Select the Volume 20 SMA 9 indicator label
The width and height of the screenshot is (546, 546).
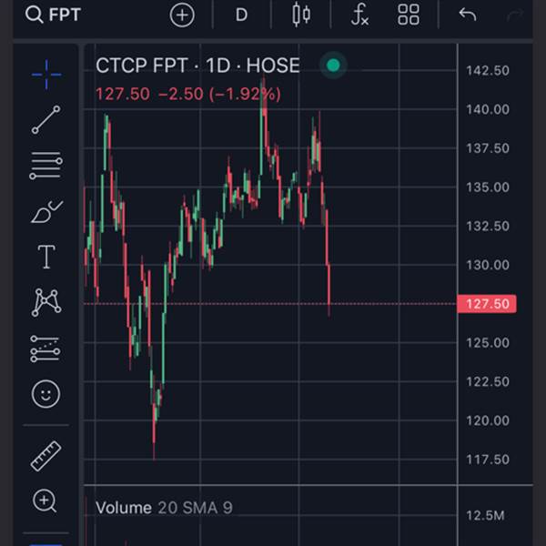pos(164,508)
